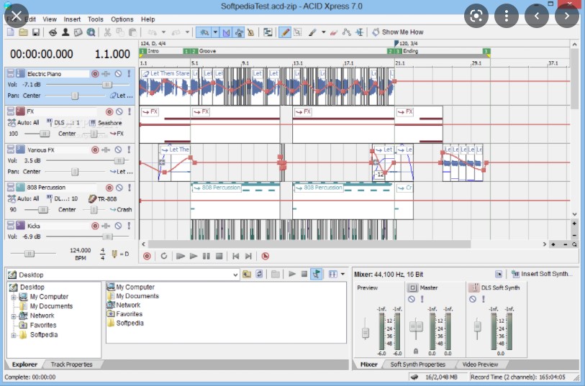The height and width of the screenshot is (386, 585).
Task: Open the Insert menu
Action: click(x=72, y=19)
